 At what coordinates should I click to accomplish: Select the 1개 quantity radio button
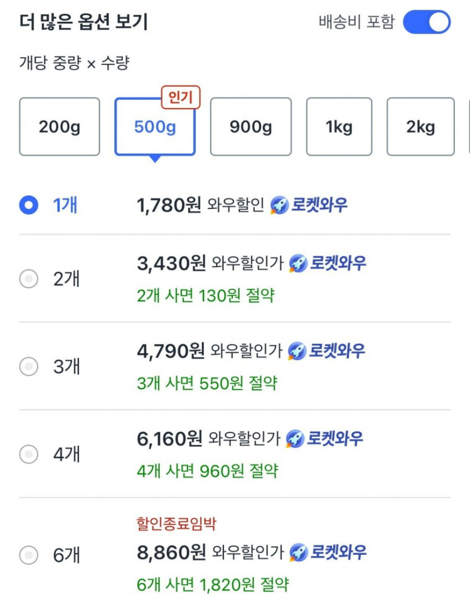click(28, 205)
